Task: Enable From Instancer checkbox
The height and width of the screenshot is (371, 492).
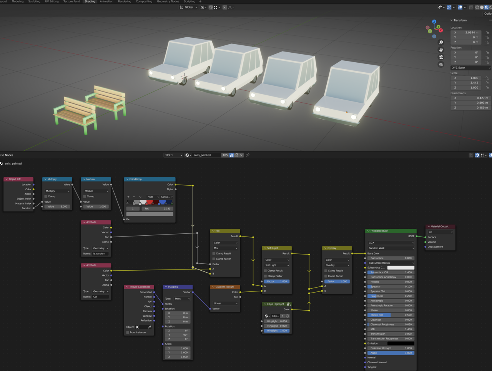Action: pyautogui.click(x=128, y=333)
